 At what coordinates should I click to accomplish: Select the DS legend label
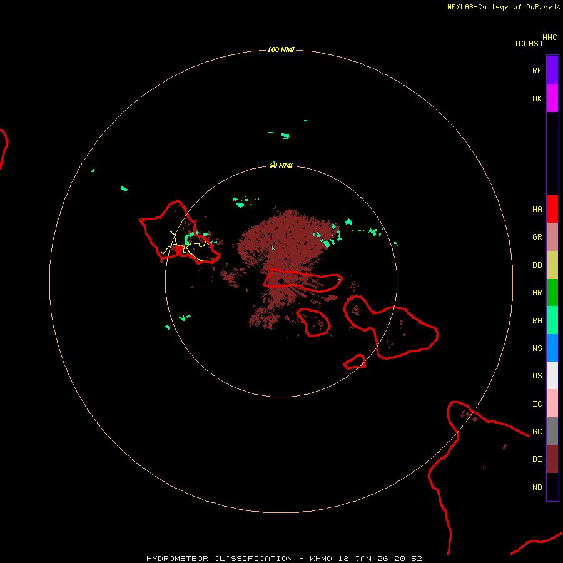pos(537,375)
